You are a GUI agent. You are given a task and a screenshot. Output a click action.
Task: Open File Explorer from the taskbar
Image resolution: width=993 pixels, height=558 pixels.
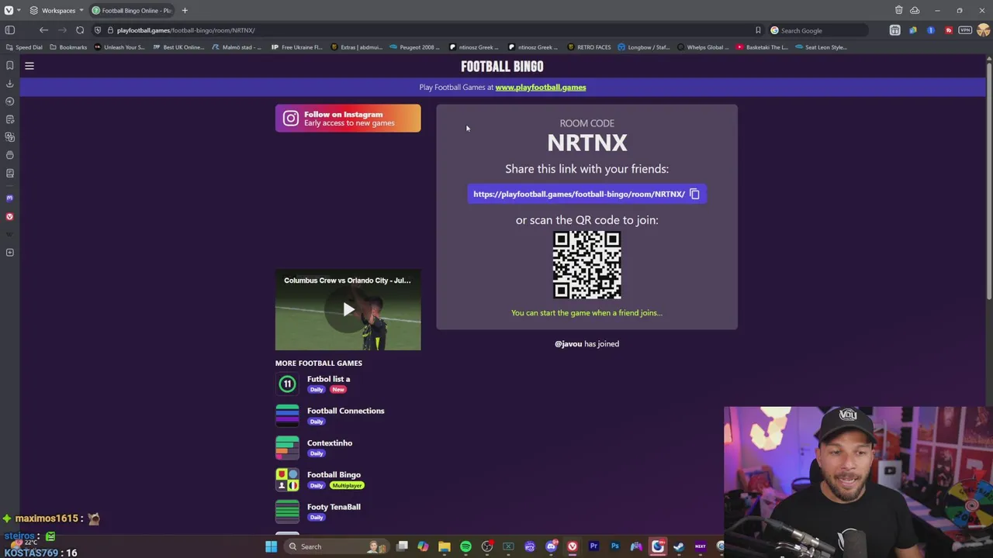445,546
